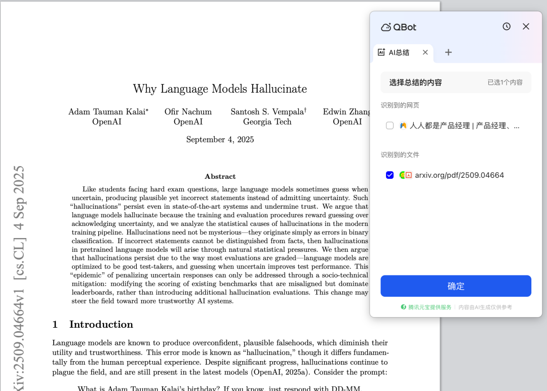The height and width of the screenshot is (391, 547).
Task: Click the paper title Why Language Models Hallucinate
Action: click(220, 89)
